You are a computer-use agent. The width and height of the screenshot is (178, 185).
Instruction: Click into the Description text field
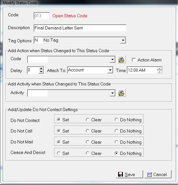[x=80, y=28]
